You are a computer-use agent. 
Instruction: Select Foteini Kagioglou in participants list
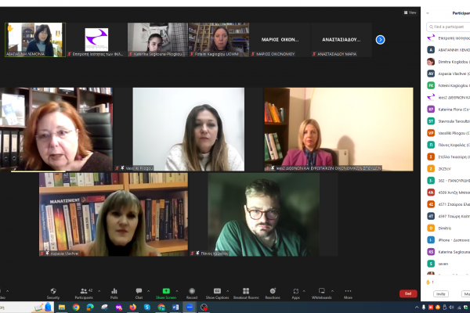coord(448,85)
